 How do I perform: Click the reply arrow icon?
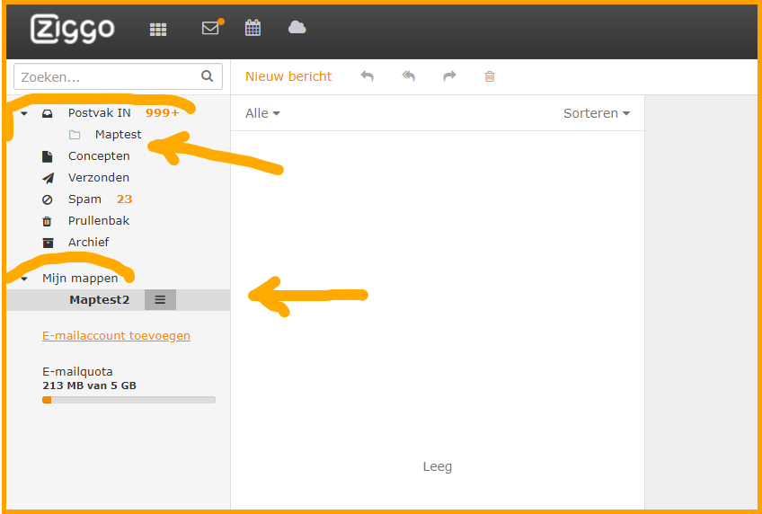pyautogui.click(x=367, y=76)
